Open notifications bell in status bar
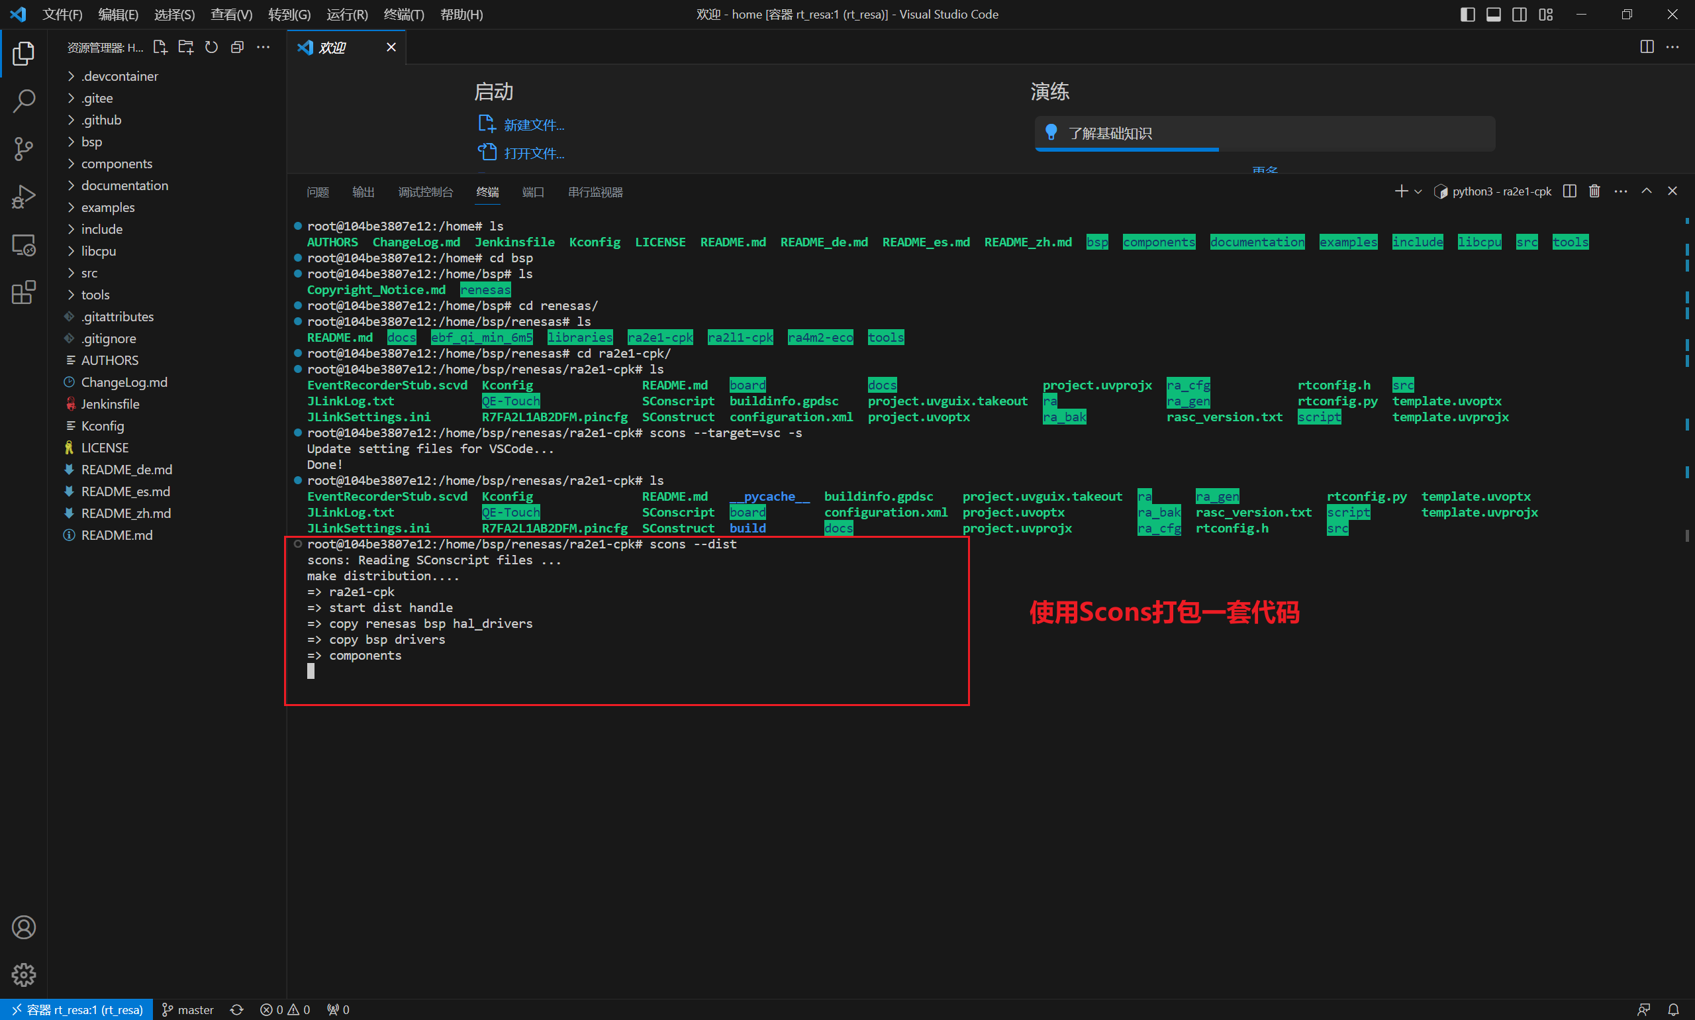Image resolution: width=1695 pixels, height=1020 pixels. (1674, 1009)
